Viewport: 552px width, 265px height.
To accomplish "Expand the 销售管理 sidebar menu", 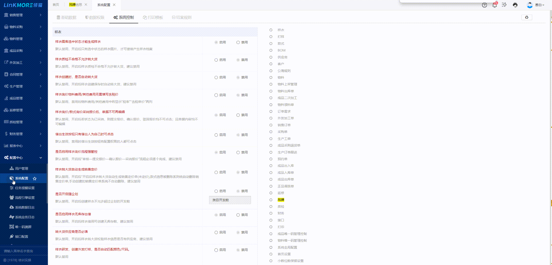I will click(23, 15).
